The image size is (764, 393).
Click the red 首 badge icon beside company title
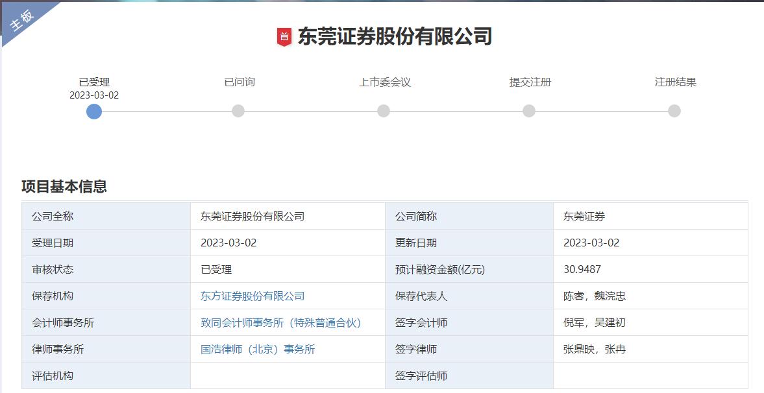284,37
